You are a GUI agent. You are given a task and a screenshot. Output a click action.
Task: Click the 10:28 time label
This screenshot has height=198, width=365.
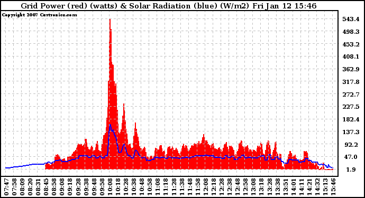point(126,187)
